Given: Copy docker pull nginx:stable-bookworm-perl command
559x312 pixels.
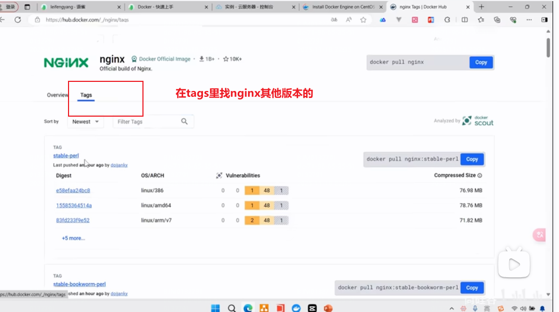Looking at the screenshot, I should click(472, 288).
